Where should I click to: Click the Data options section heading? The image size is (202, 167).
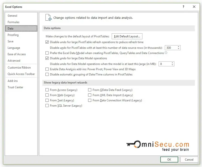tap(52, 28)
